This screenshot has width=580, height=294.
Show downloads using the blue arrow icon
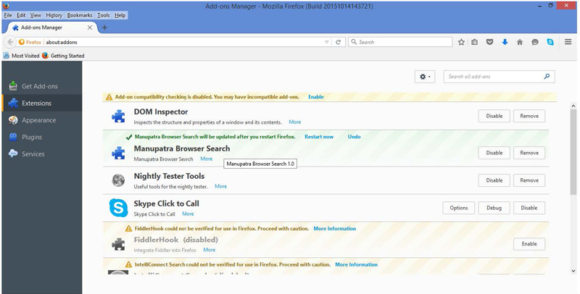pyautogui.click(x=505, y=42)
